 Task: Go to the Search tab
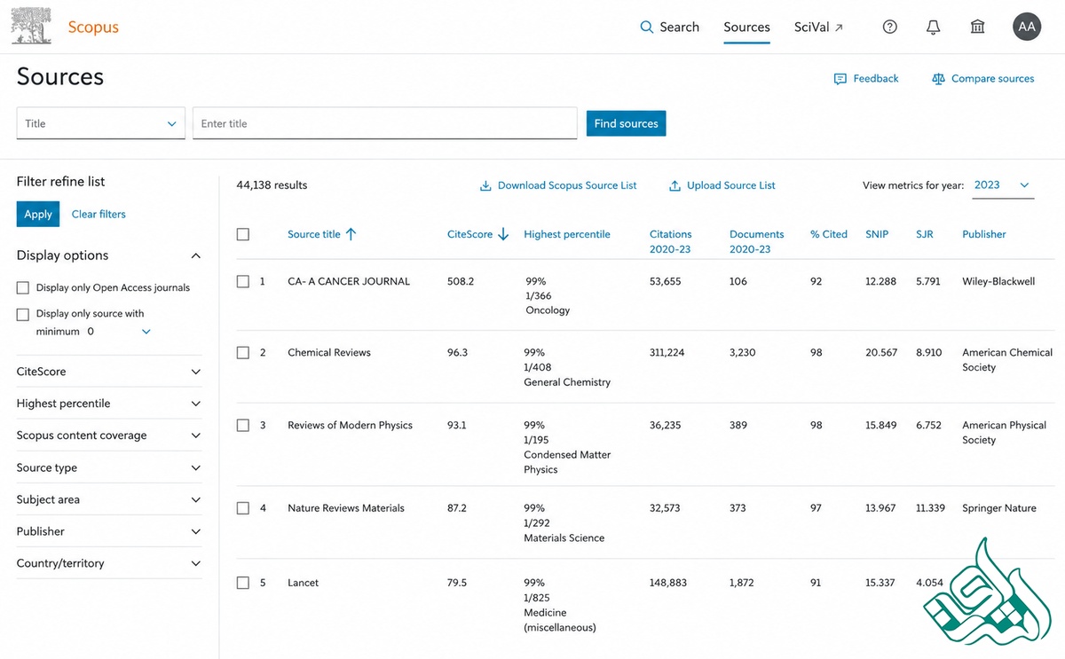[x=670, y=27]
